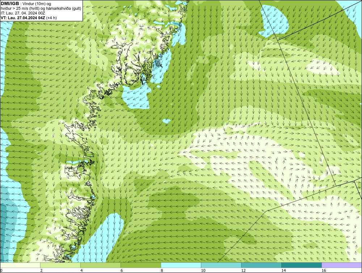This screenshot has width=362, height=273.
Task: Click the teal 12–14 m/s legend swatch
Action: click(261, 265)
